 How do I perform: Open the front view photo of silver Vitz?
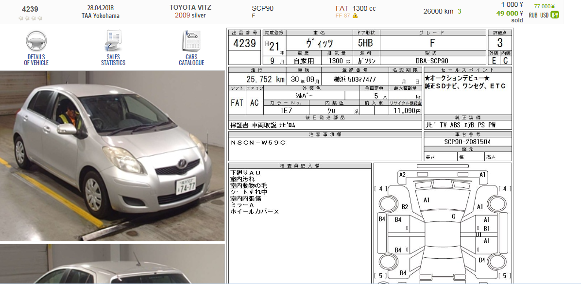(x=112, y=156)
